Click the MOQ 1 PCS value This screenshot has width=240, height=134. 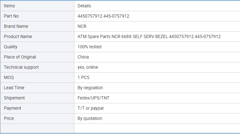click(x=83, y=77)
